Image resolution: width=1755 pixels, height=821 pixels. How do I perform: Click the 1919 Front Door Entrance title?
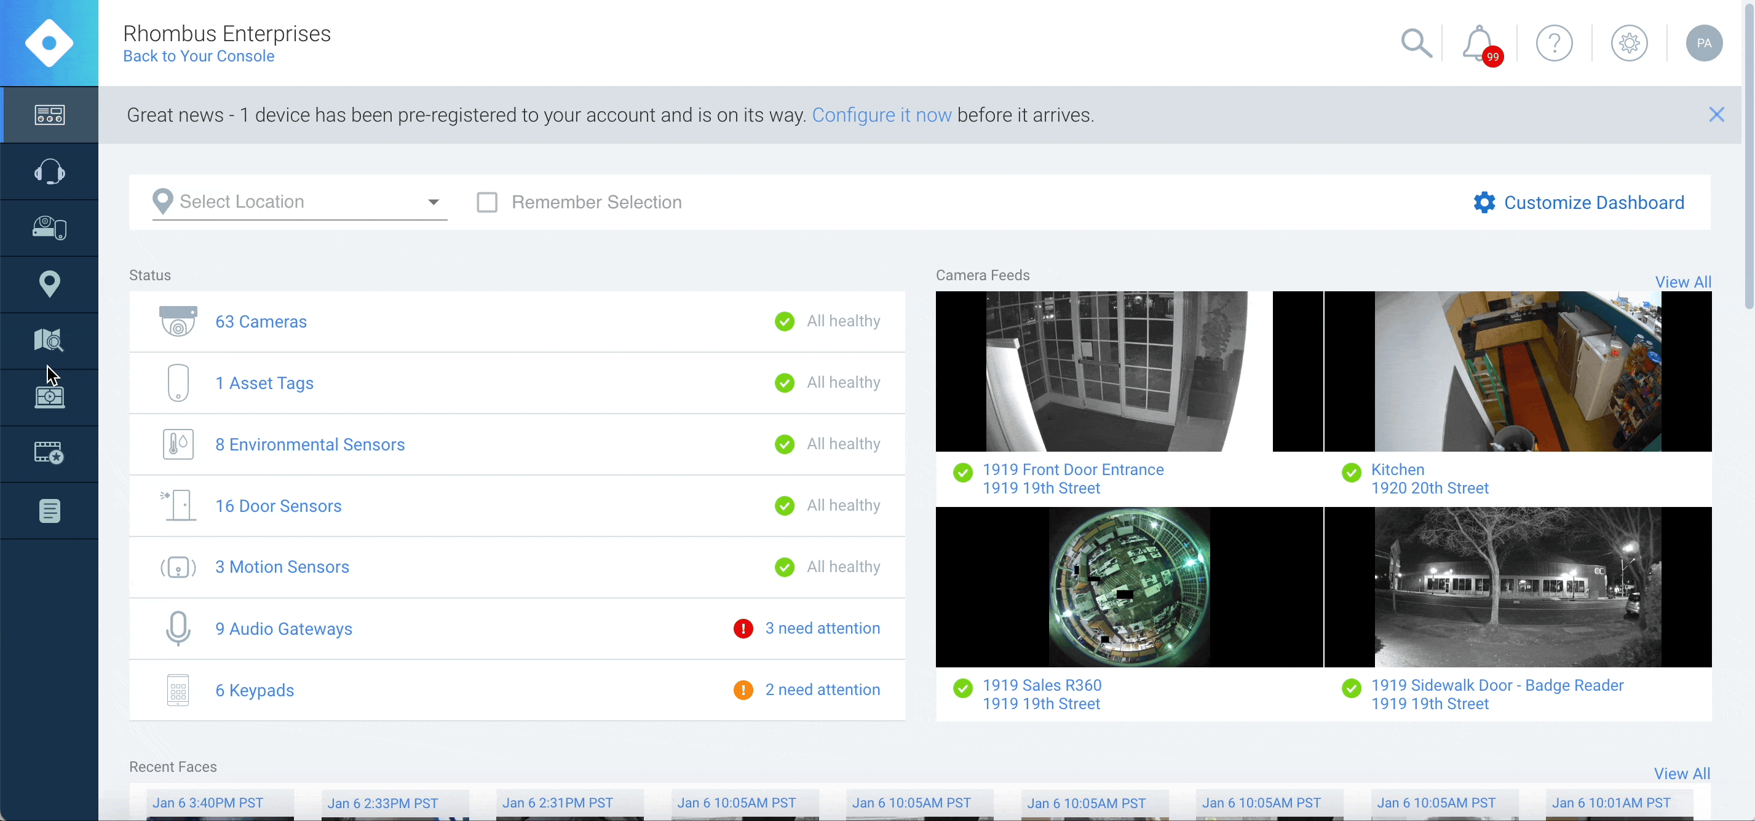[x=1073, y=469]
